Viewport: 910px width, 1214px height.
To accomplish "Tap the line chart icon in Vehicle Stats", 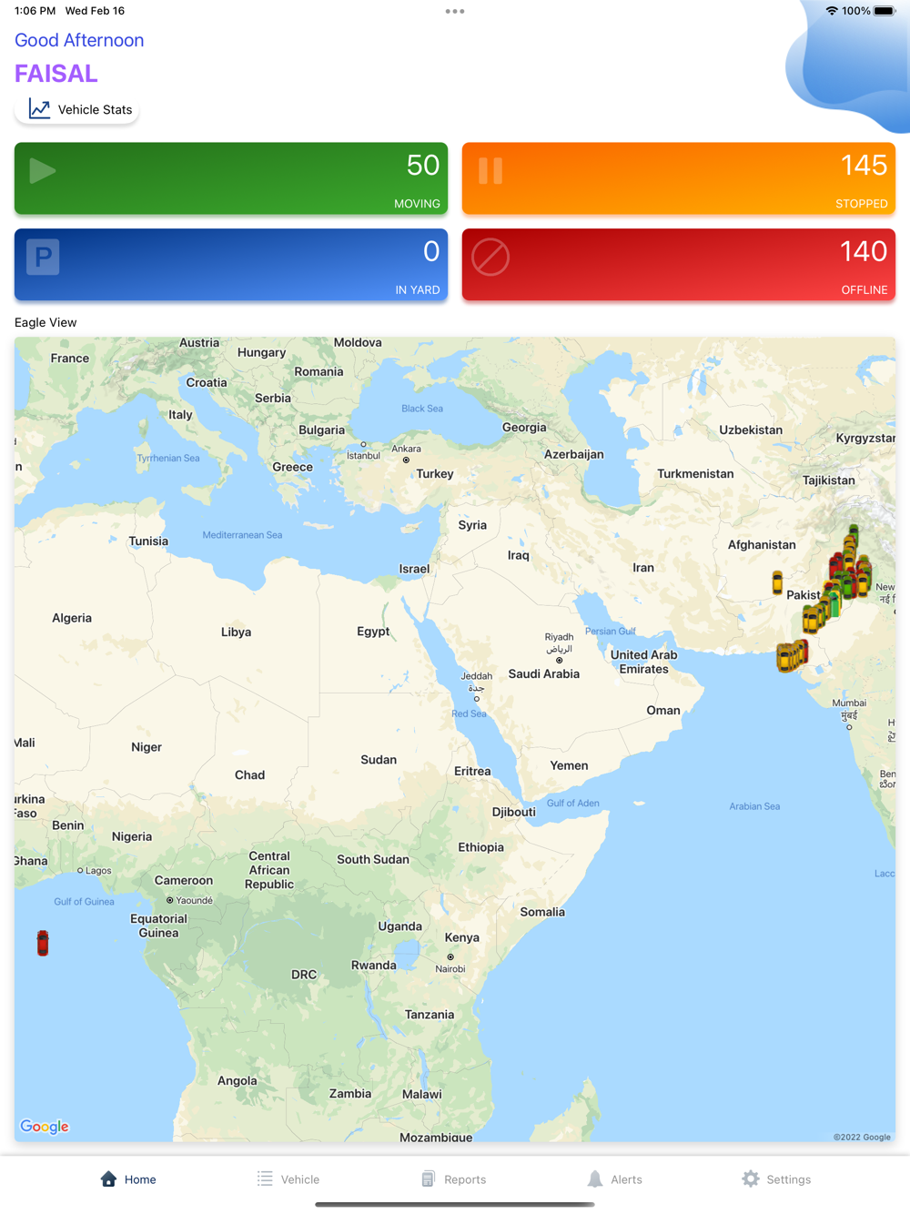I will pos(39,109).
